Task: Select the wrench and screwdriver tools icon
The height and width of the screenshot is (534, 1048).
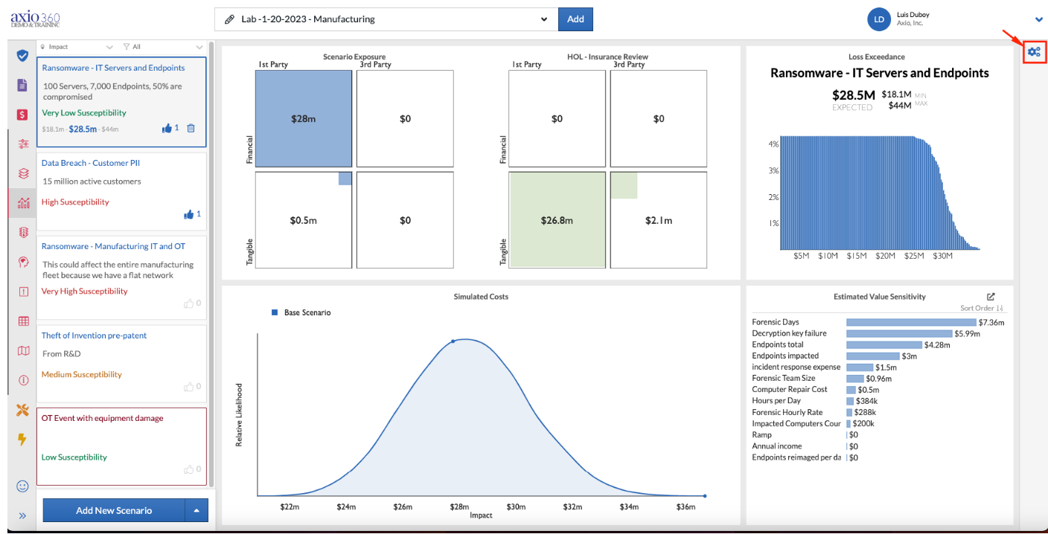Action: tap(23, 410)
